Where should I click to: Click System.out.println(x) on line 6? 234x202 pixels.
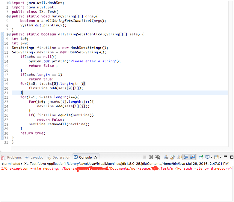[x=43, y=25]
